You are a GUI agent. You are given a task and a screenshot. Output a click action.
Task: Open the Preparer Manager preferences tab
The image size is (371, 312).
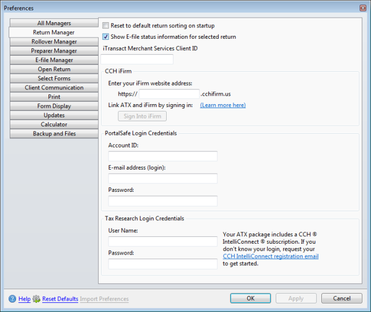(54, 51)
